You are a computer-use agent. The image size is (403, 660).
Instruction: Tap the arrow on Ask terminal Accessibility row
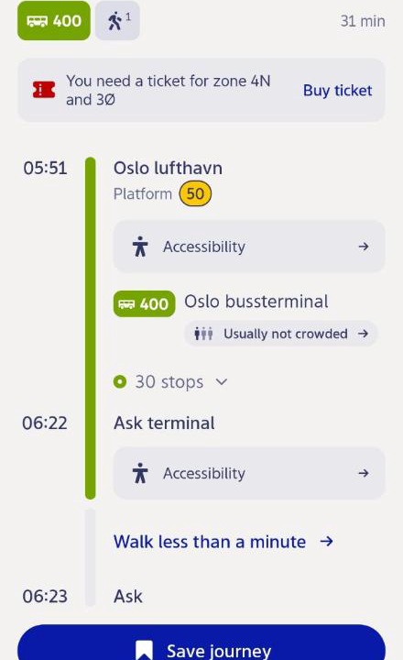[364, 474]
